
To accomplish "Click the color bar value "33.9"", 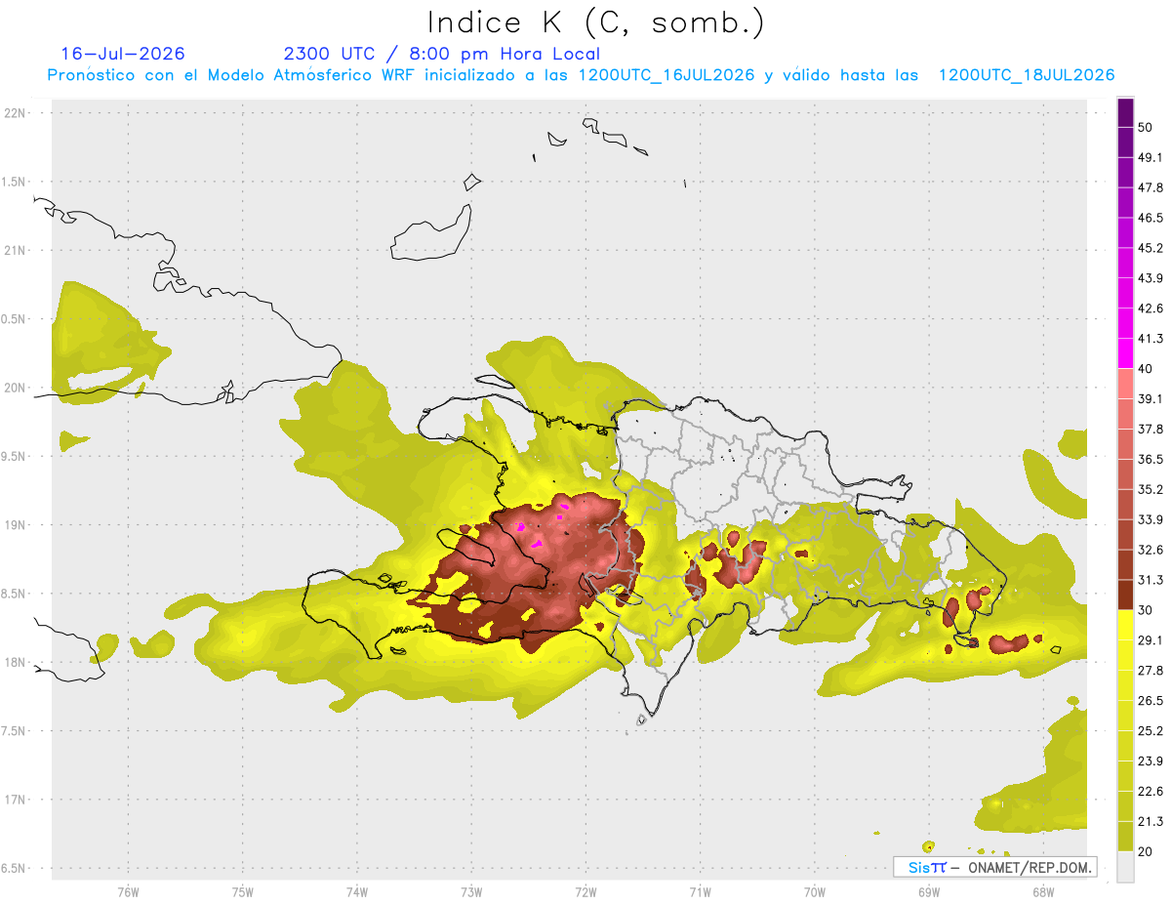I will point(1151,519).
